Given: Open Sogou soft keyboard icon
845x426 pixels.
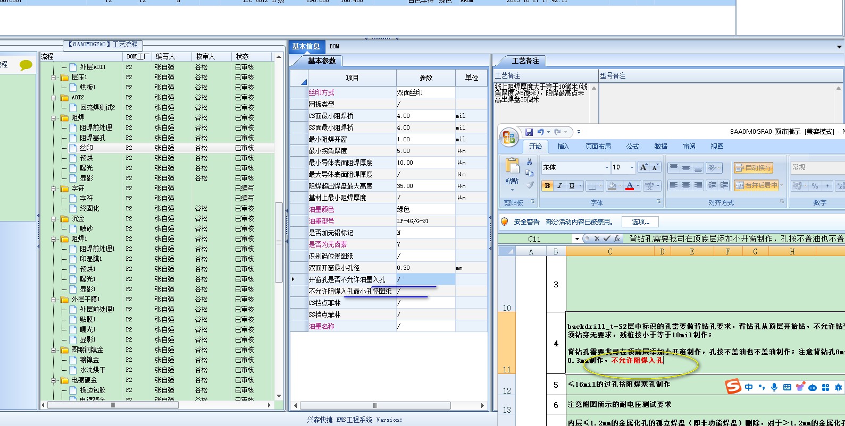Looking at the screenshot, I should coord(787,387).
